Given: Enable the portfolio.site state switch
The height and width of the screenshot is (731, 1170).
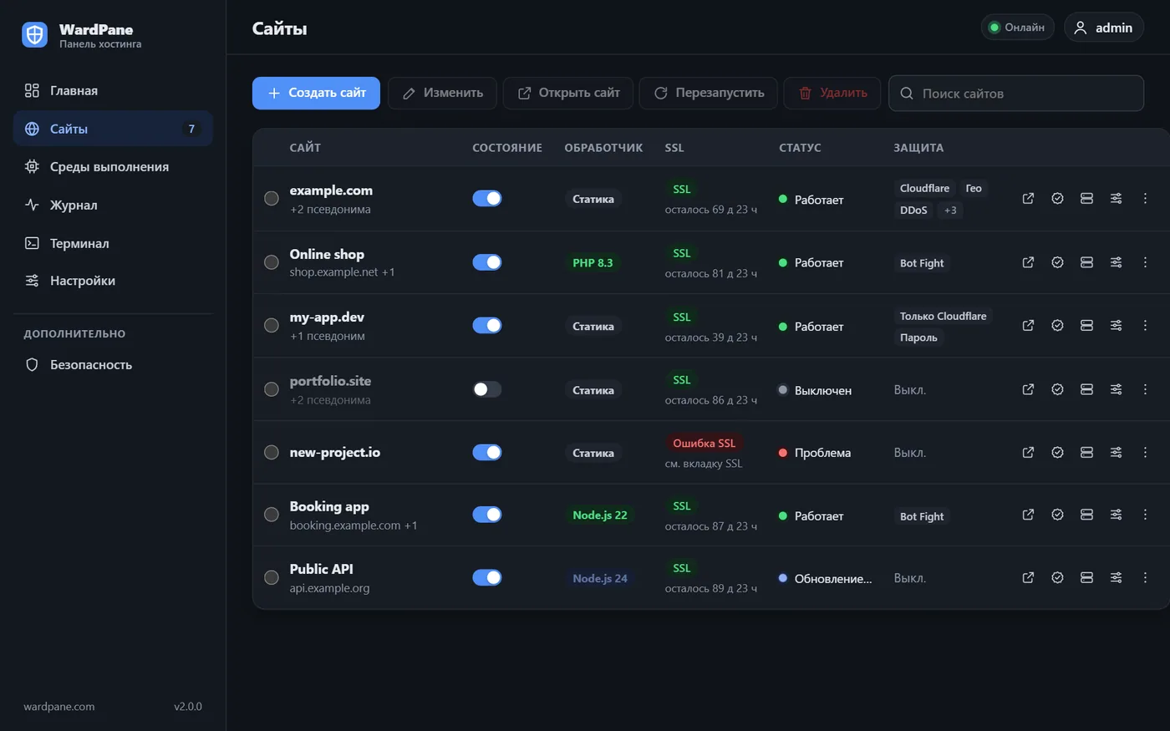Looking at the screenshot, I should (487, 389).
